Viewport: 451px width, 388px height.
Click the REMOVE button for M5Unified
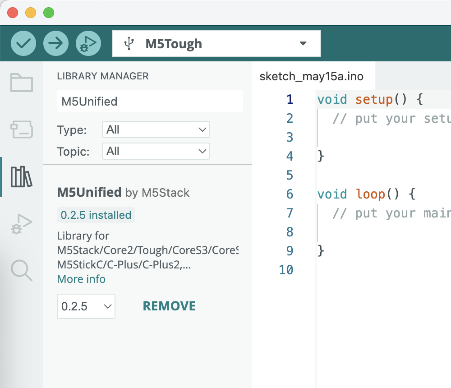[x=169, y=306]
